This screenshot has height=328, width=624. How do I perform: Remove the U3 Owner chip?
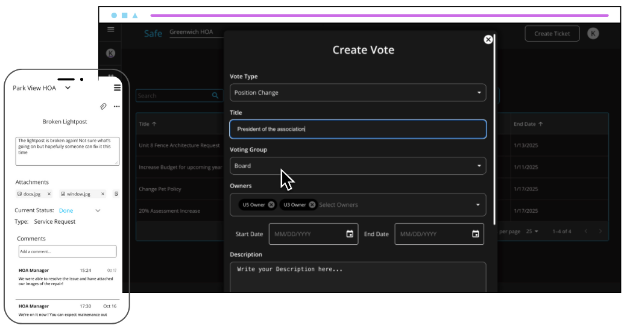(x=312, y=205)
